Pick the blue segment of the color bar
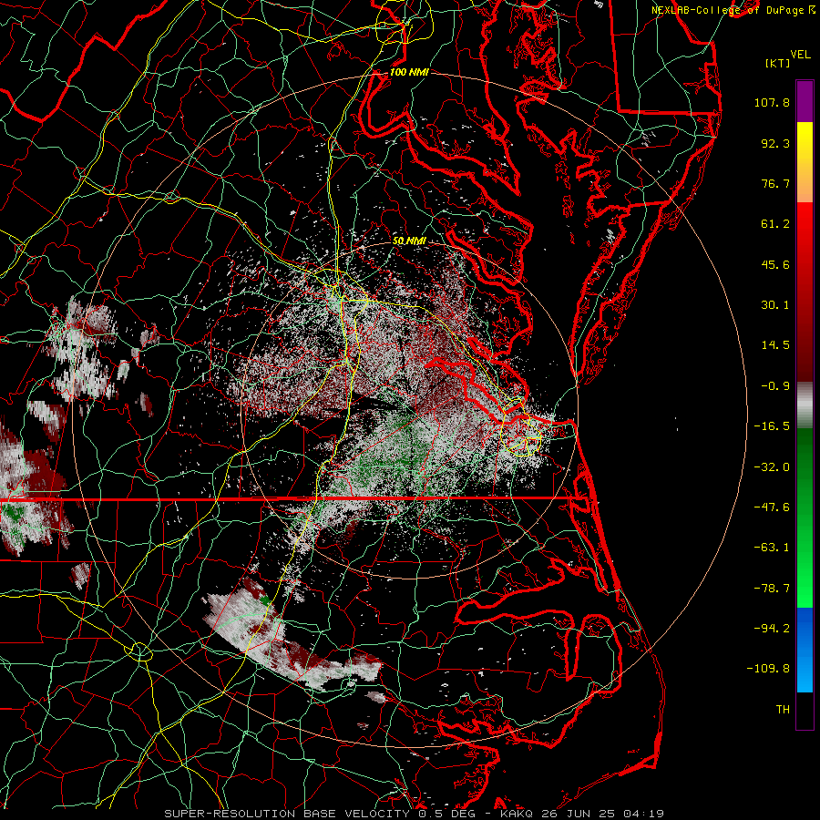This screenshot has width=820, height=820. 805,650
